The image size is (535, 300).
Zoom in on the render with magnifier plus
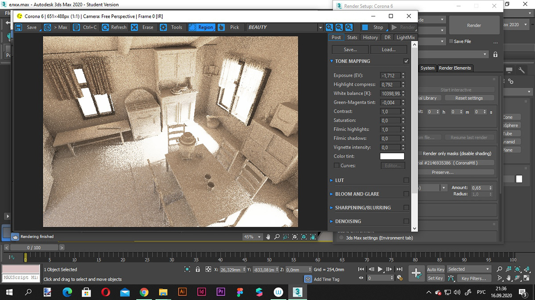tap(329, 28)
